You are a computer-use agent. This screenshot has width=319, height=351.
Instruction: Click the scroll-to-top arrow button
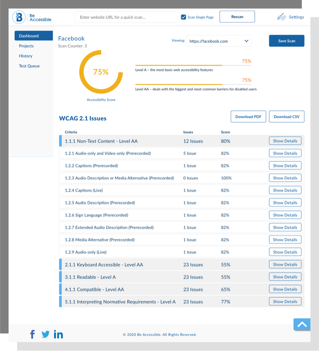[x=302, y=324]
